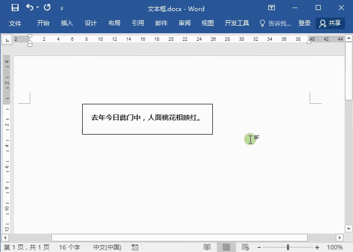
Task: Click the lightbulb Tell Me icon
Action: 262,23
